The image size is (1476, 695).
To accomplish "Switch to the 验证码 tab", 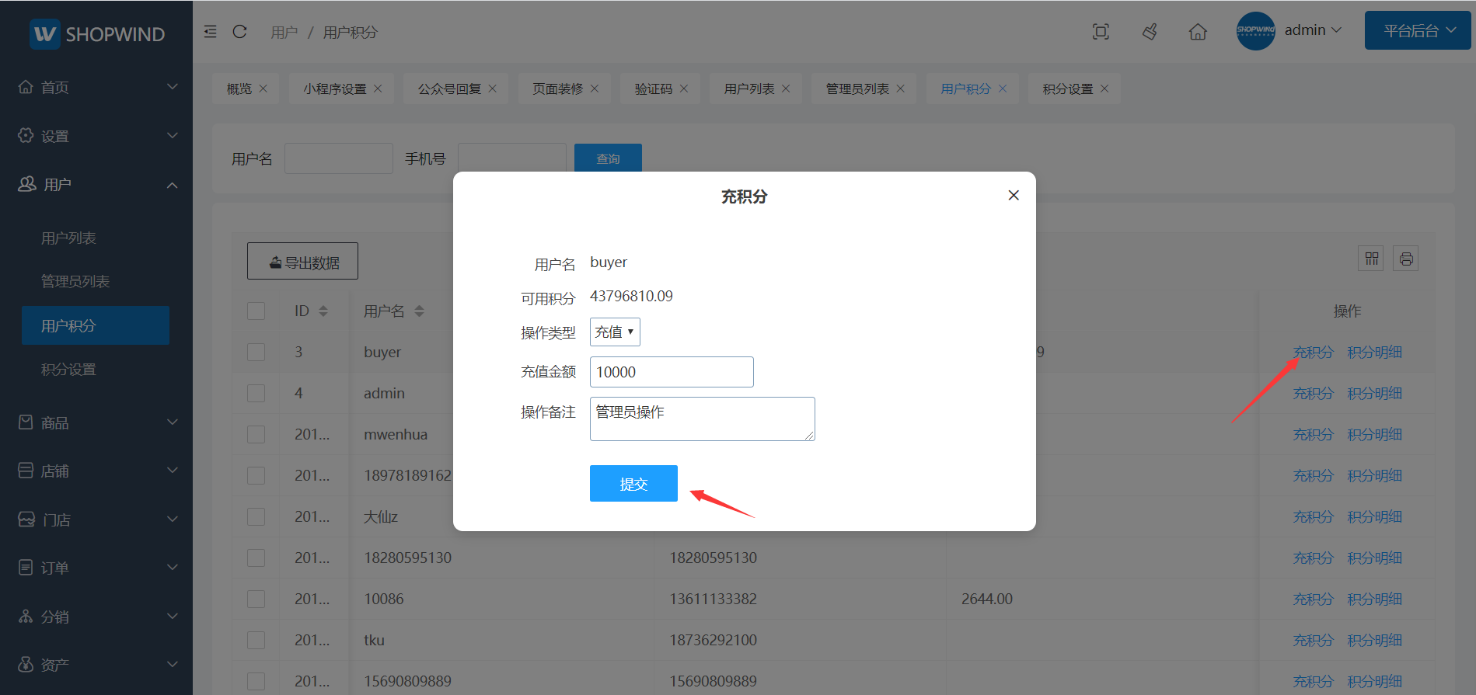I will coord(654,89).
